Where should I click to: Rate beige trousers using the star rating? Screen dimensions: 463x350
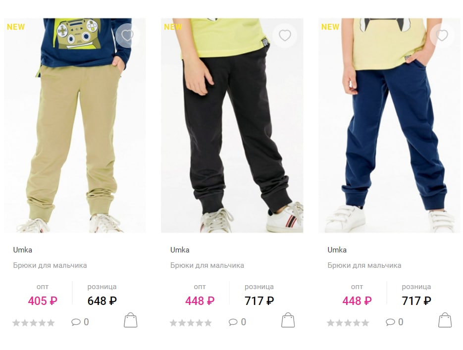pos(34,323)
